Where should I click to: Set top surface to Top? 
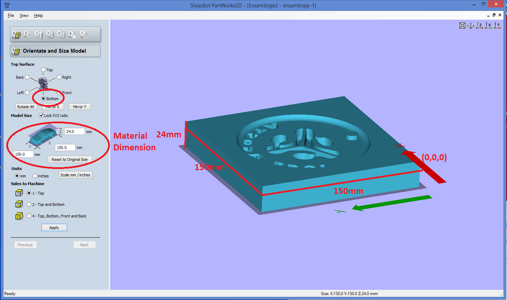(x=44, y=70)
